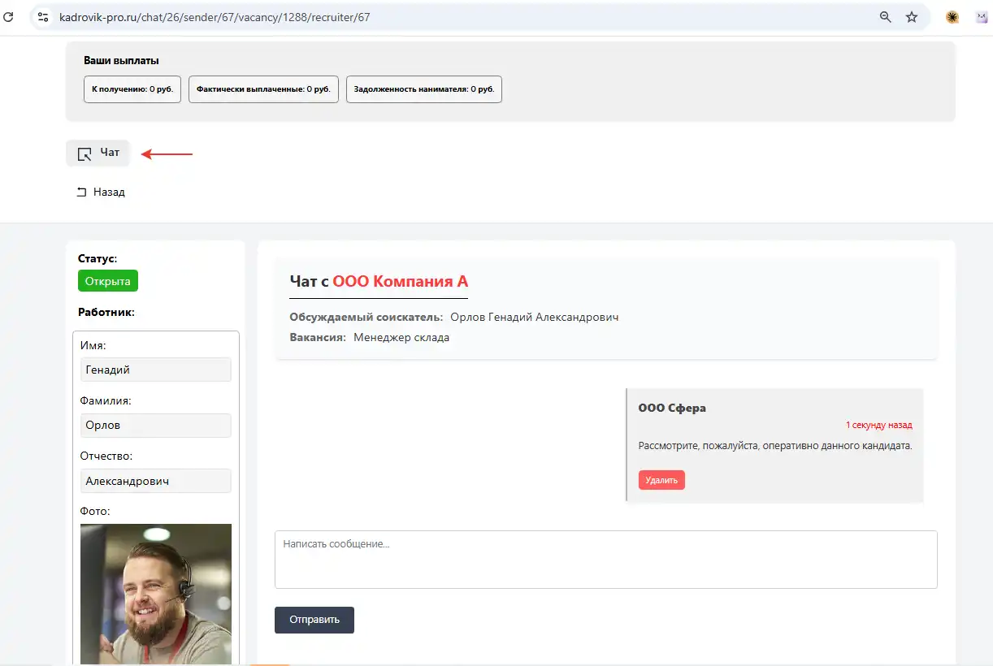Delete the message with the Удалить button

point(661,480)
